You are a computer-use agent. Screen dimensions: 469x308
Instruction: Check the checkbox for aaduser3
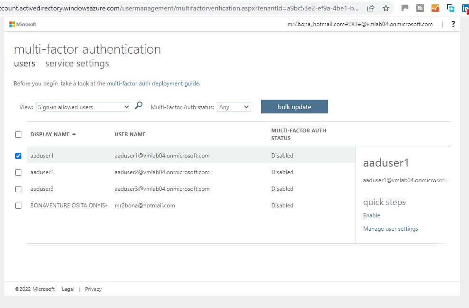point(18,189)
